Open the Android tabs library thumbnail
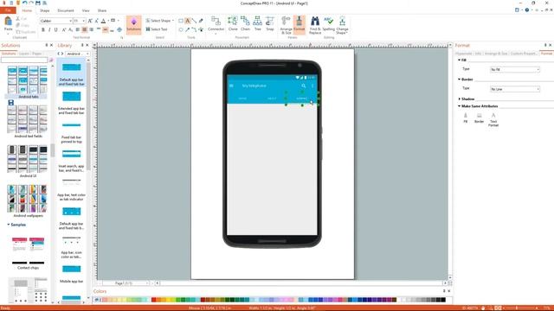The height and width of the screenshot is (311, 554). tap(27, 82)
